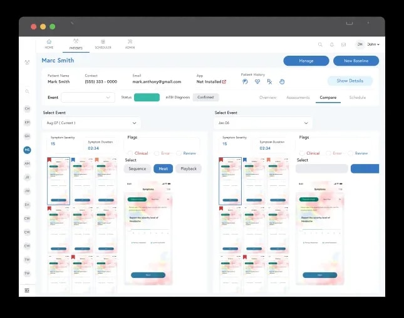The width and height of the screenshot is (404, 318).
Task: Select the highlighted MS patient avatar
Action: [27, 150]
